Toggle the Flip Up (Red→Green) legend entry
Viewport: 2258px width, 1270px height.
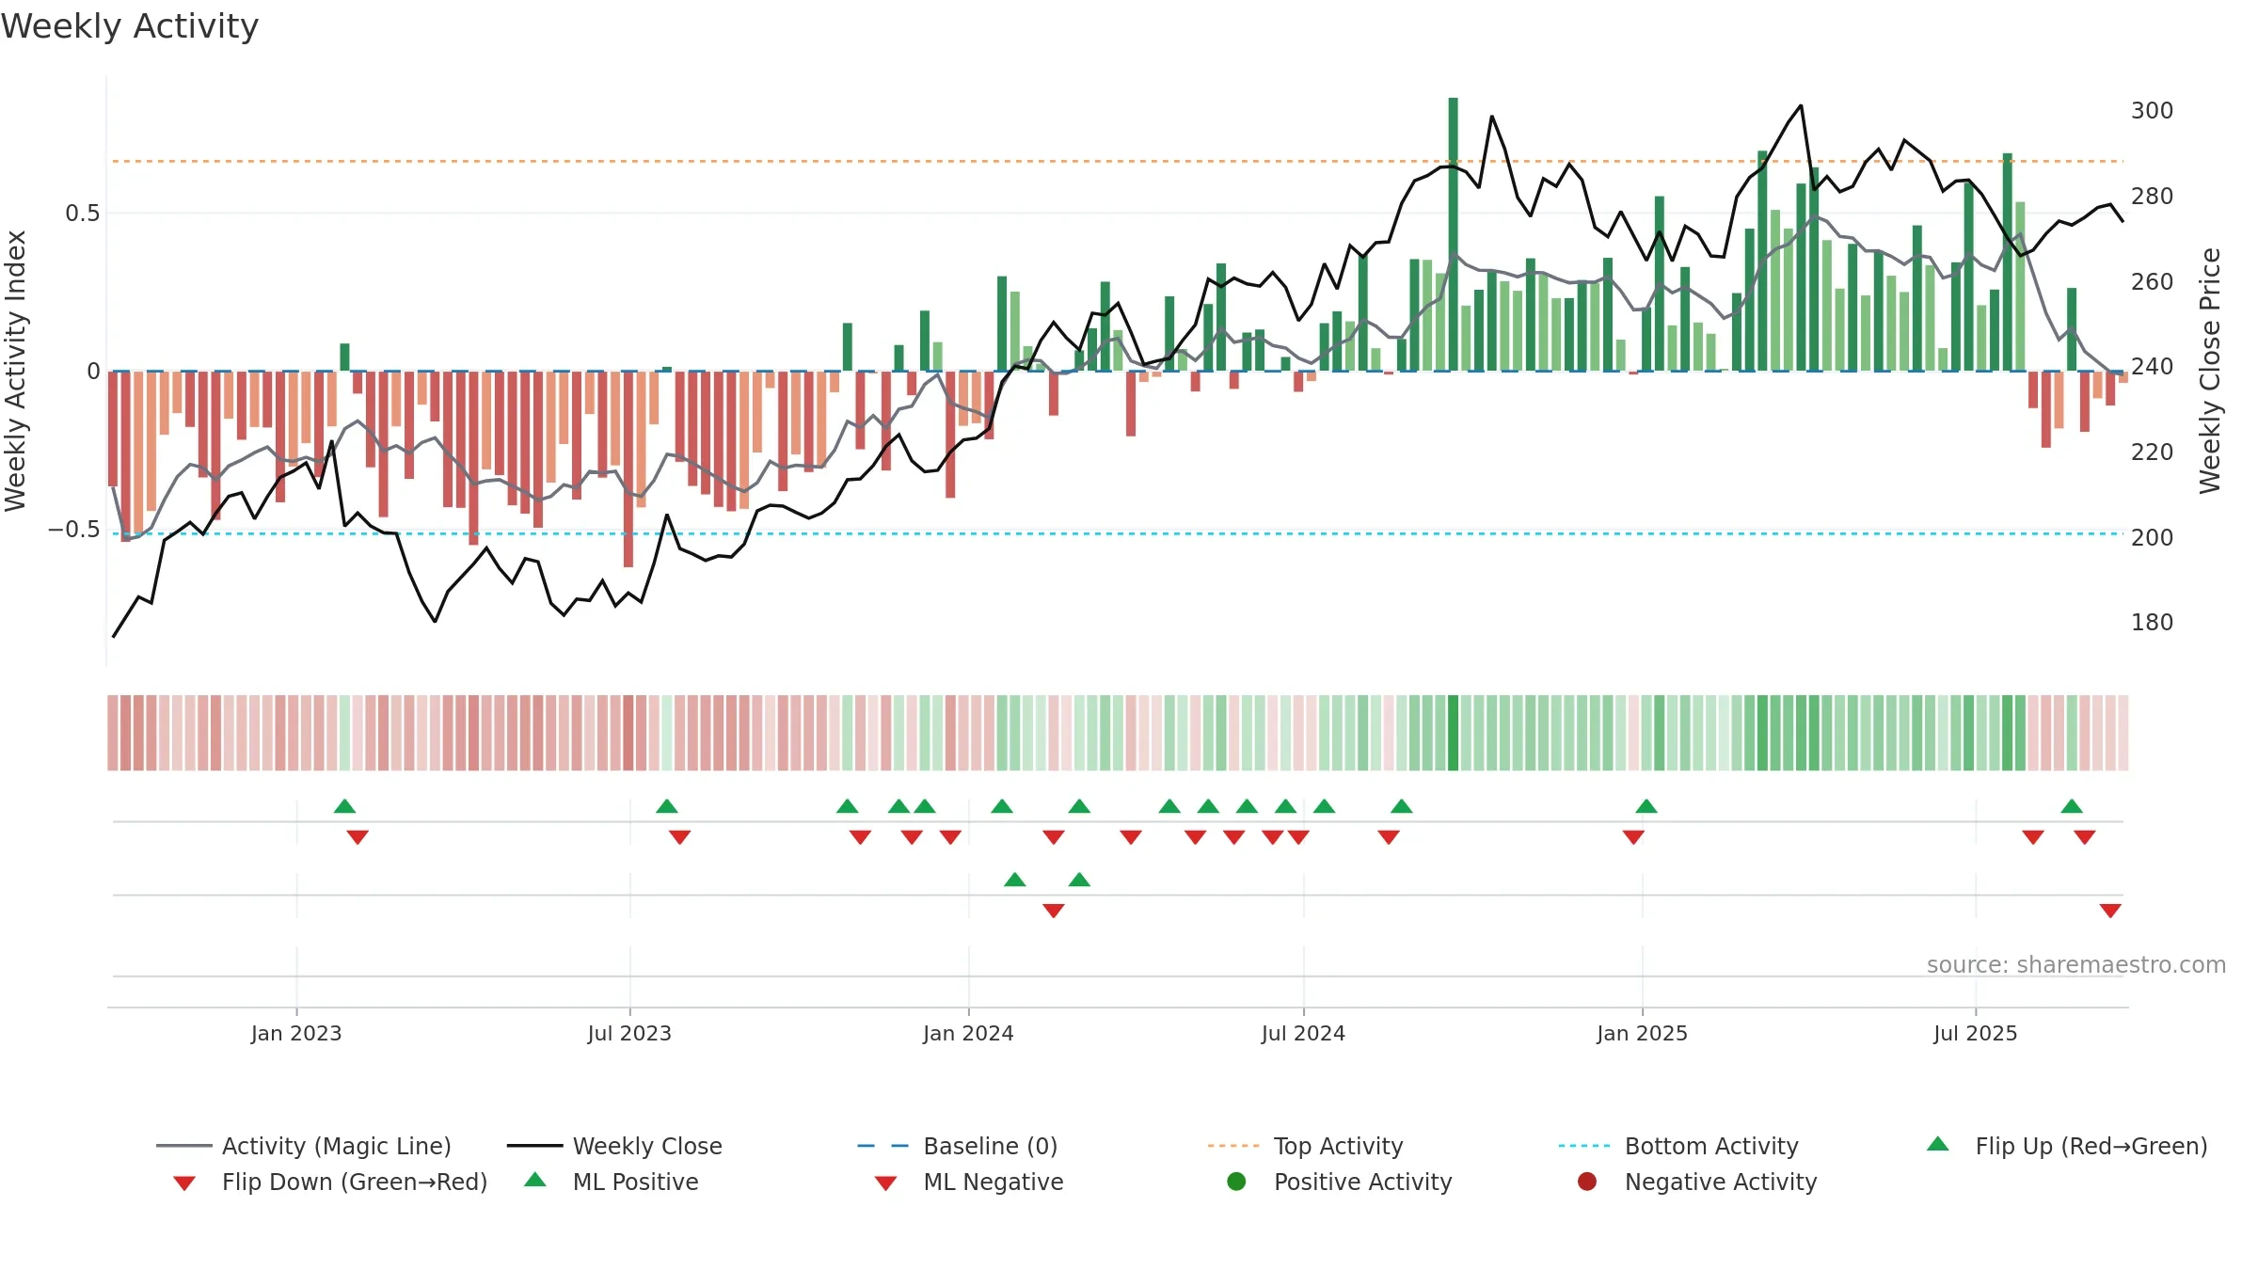(x=2066, y=1146)
